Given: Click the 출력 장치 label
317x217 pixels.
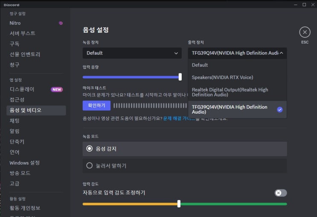Looking at the screenshot, I should 196,43.
